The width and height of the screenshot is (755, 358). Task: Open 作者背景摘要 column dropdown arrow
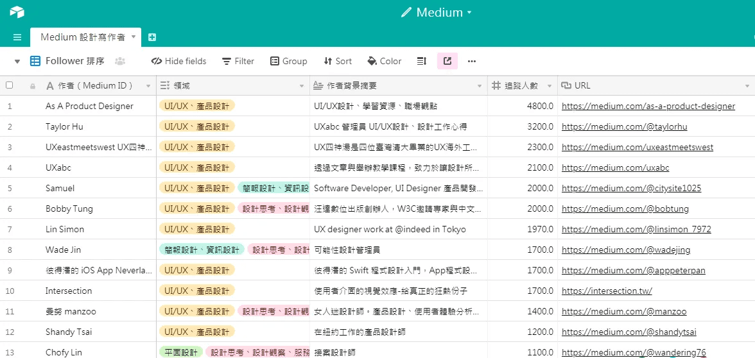[480, 86]
